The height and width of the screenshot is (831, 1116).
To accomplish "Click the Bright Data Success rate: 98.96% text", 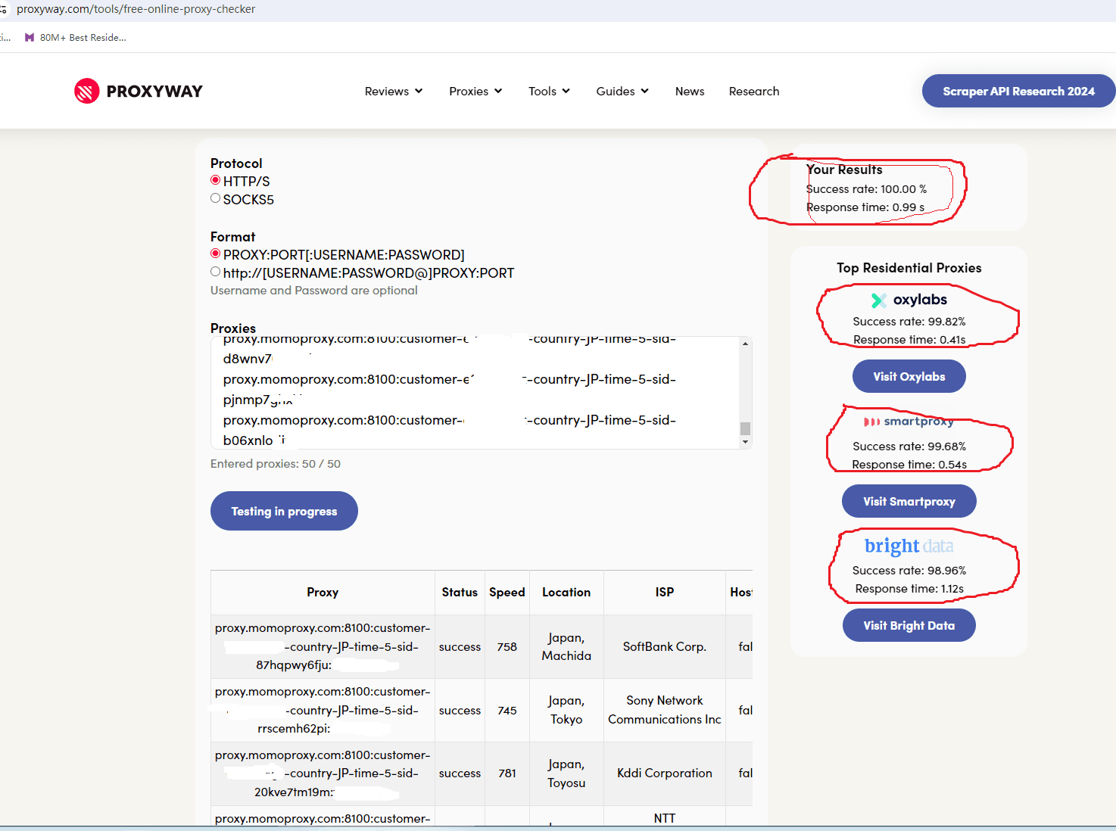I will click(x=909, y=571).
